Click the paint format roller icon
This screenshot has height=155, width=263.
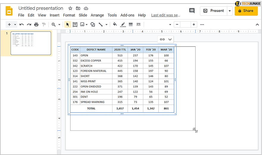[44, 25]
